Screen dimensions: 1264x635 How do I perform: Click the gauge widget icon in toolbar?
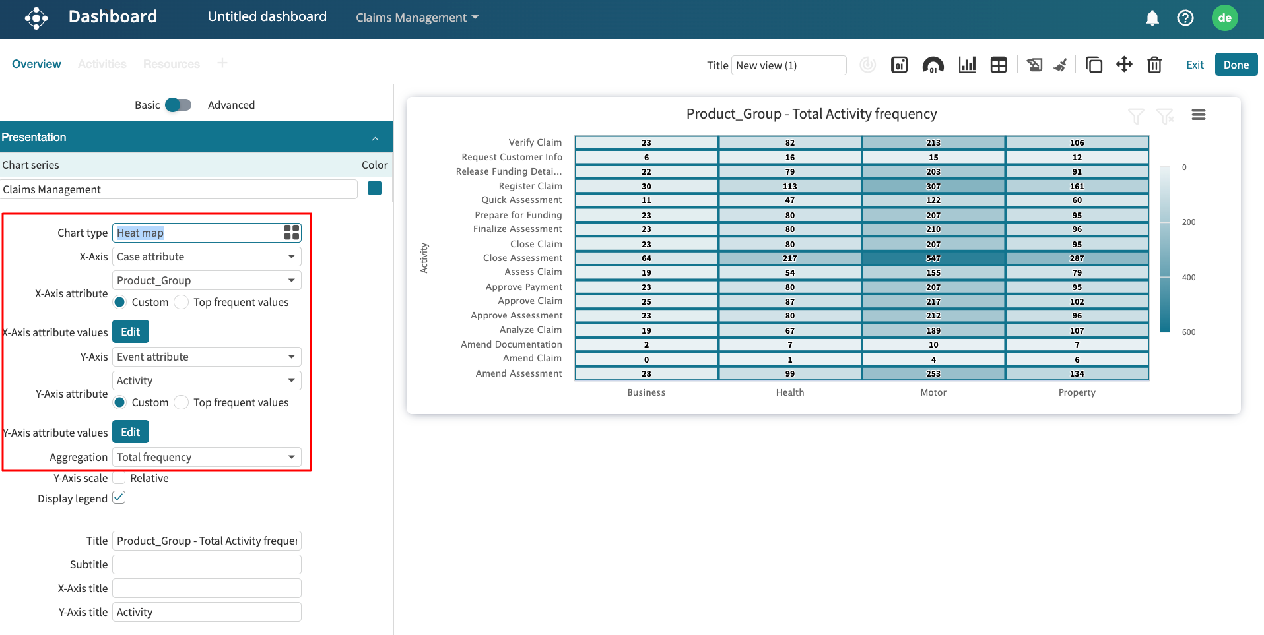pyautogui.click(x=933, y=65)
